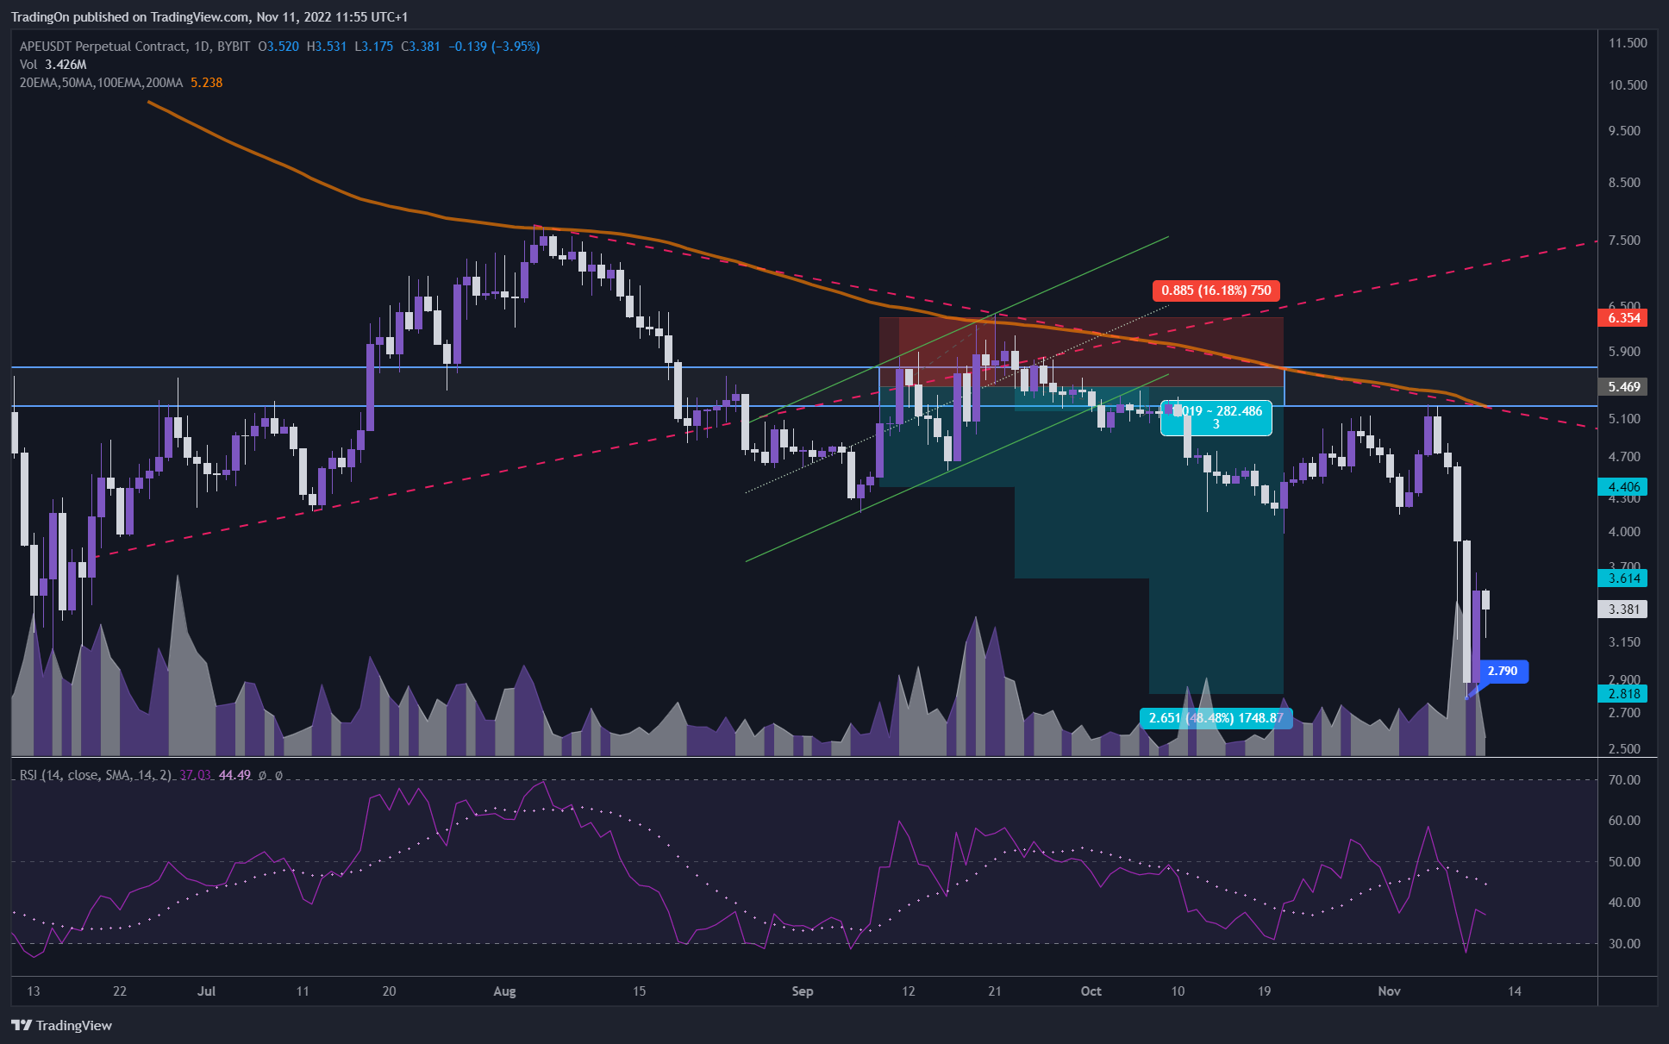Click the cyan 4.406 price label
Viewport: 1669px width, 1044px height.
pos(1623,487)
